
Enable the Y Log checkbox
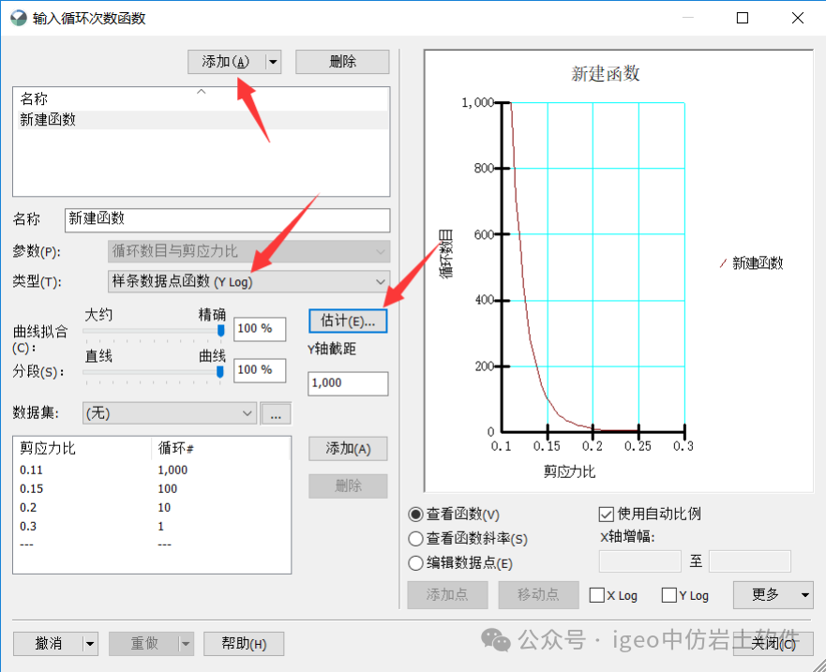click(668, 595)
